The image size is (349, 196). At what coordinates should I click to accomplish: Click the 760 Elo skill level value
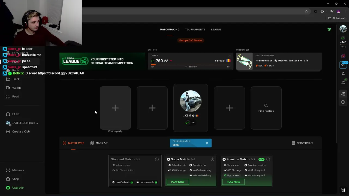160,61
